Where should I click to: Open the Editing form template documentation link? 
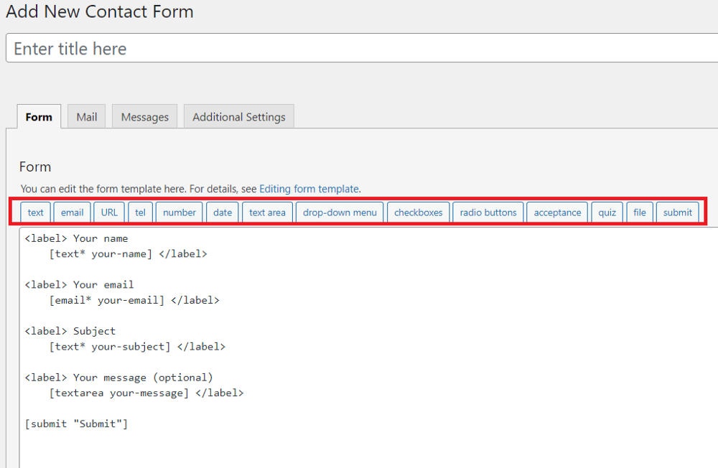coord(309,188)
